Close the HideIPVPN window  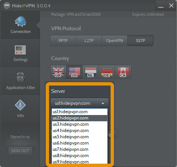click(171, 6)
